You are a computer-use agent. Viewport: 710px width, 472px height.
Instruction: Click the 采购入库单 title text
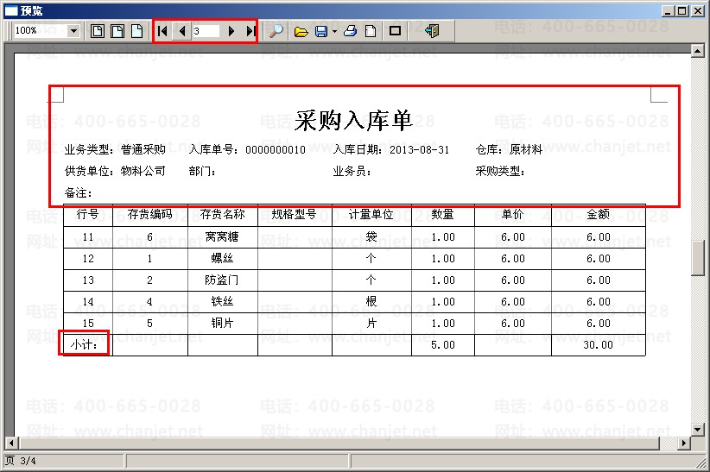(353, 121)
